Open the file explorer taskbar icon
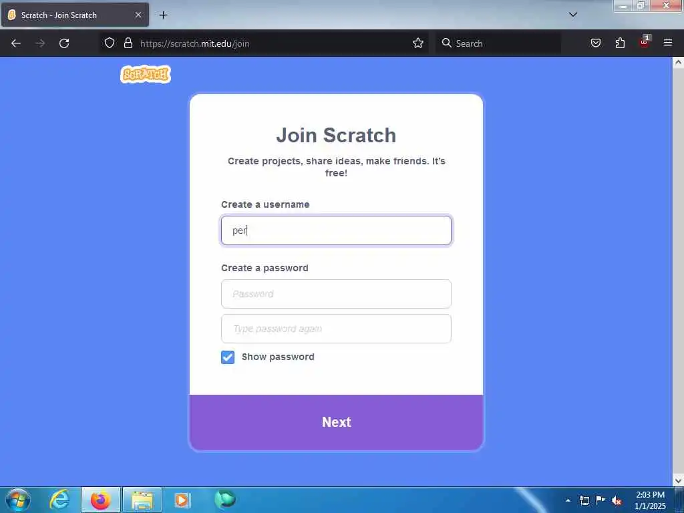Screen dimensions: 684x513 point(142,500)
